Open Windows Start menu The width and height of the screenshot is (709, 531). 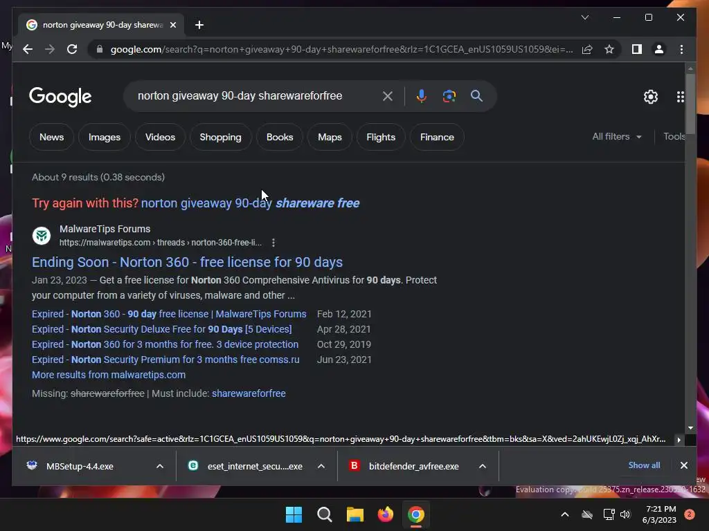(x=294, y=514)
